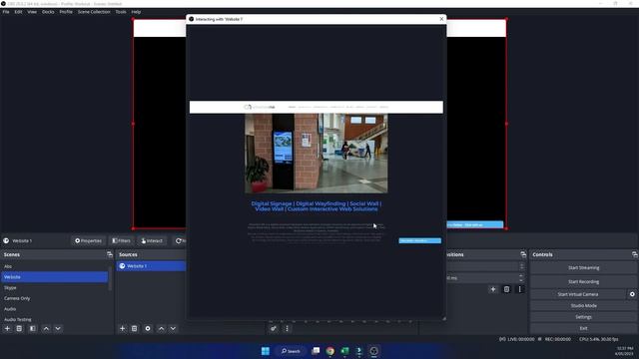The image size is (639, 359).
Task: Select the Abo scene
Action: click(x=54, y=266)
